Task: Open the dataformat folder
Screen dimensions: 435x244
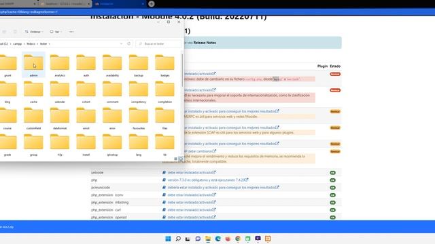Action: (60, 118)
